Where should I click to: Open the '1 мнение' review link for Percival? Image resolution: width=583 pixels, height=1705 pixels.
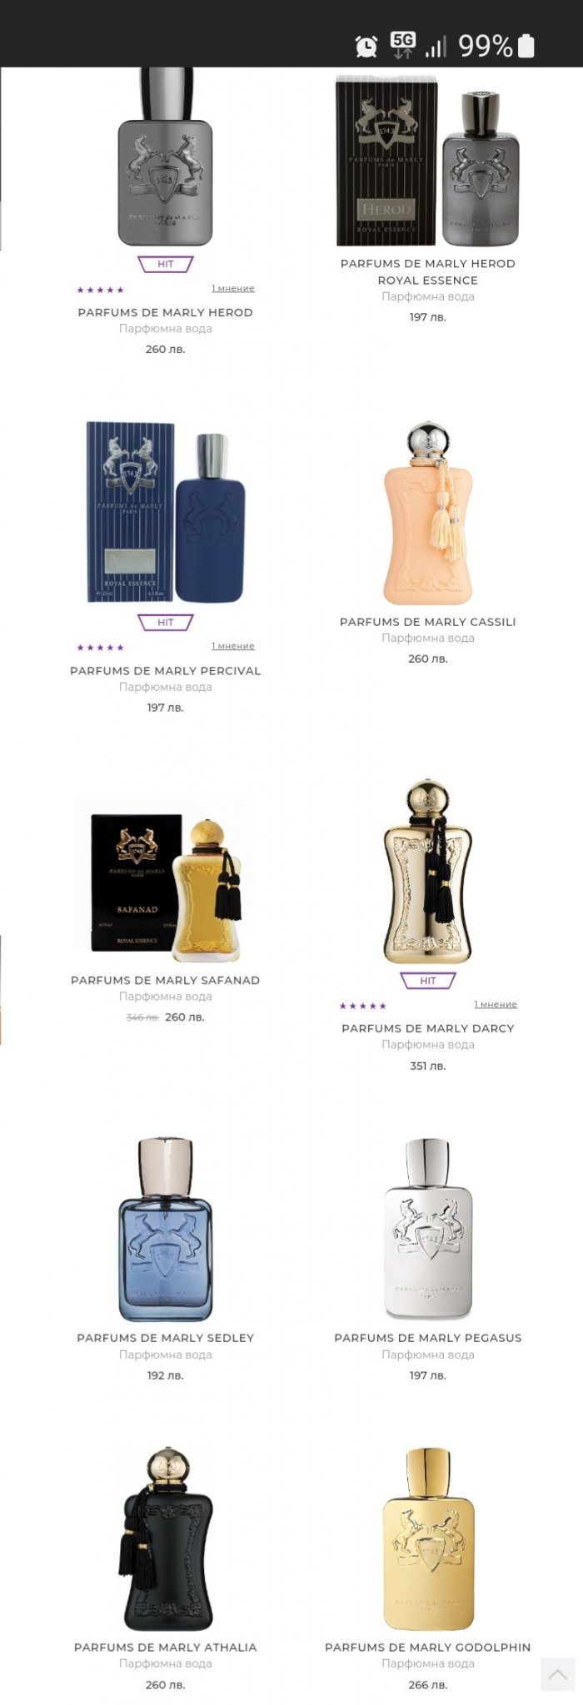tap(233, 646)
